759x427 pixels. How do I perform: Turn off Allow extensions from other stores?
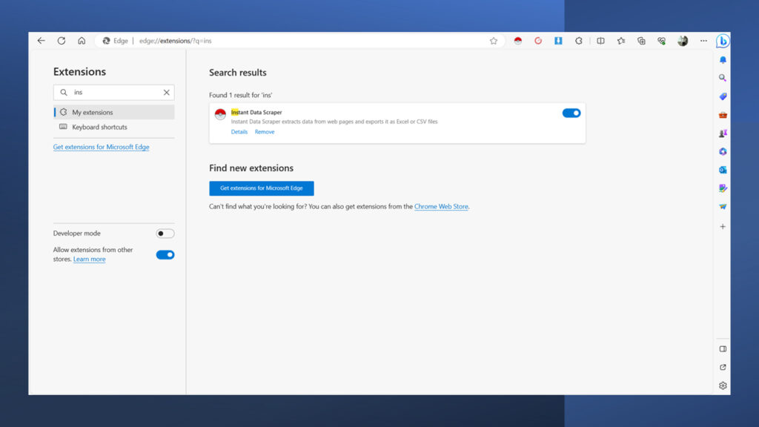click(x=165, y=255)
